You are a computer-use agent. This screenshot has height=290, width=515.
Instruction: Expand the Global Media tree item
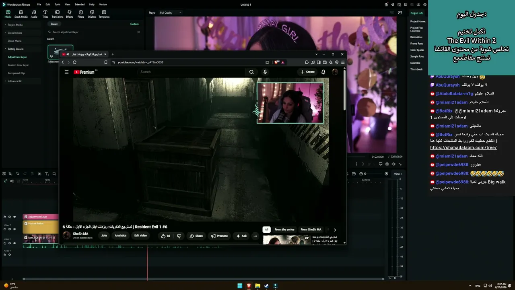(x=5, y=33)
